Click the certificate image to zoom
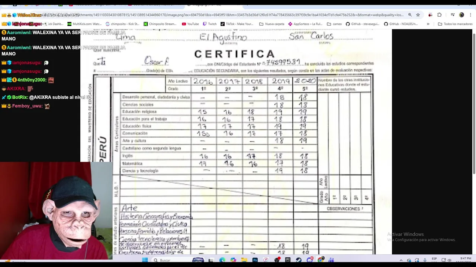 236,142
